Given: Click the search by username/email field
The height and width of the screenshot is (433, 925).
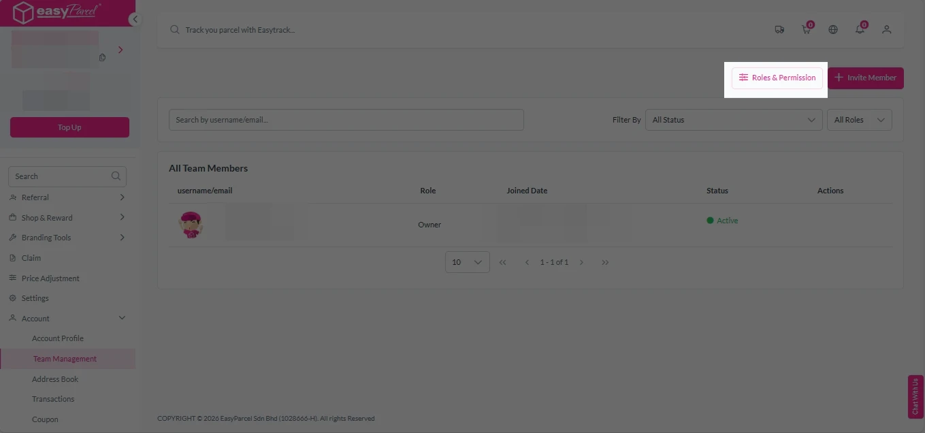Looking at the screenshot, I should [346, 120].
